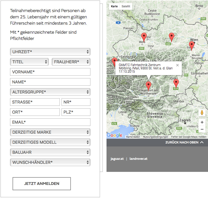This screenshot has height=198, width=208.
Task: Close the ÖAMTC Fahrtechnik Zentrum info popup
Action: point(177,65)
